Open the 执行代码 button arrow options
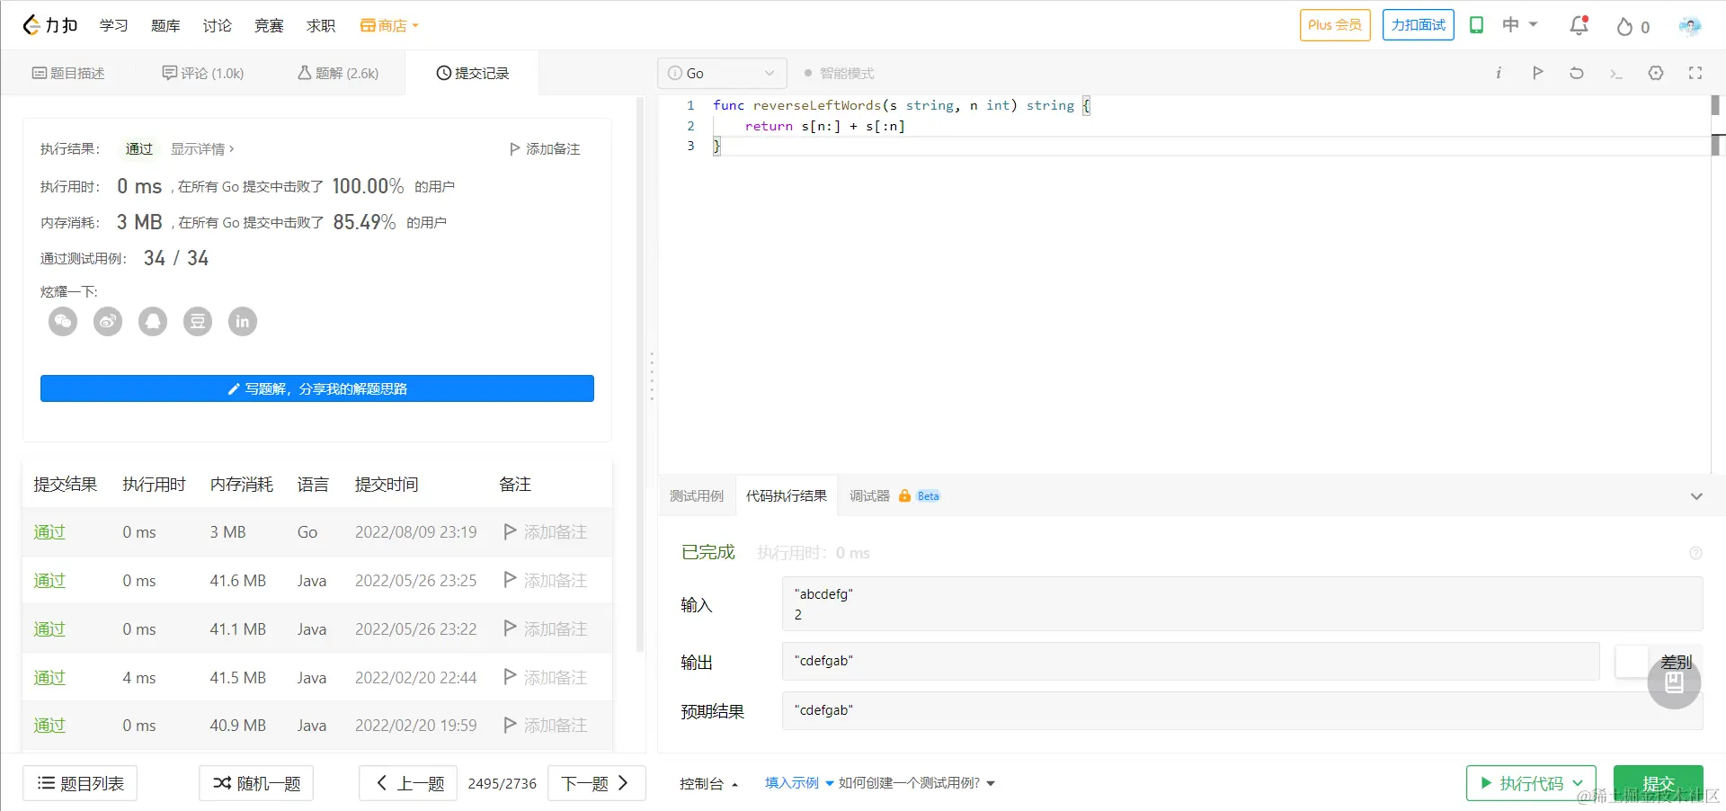The image size is (1726, 811). pyautogui.click(x=1578, y=783)
